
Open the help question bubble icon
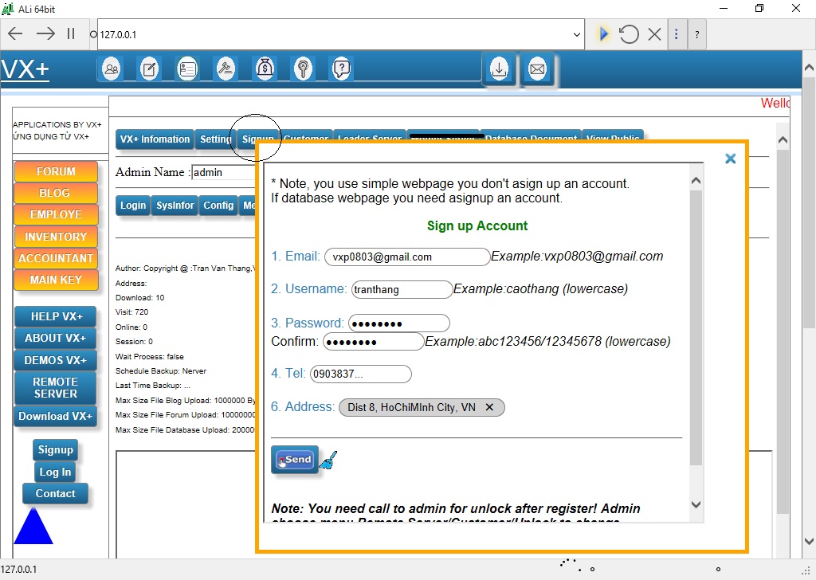tap(341, 69)
